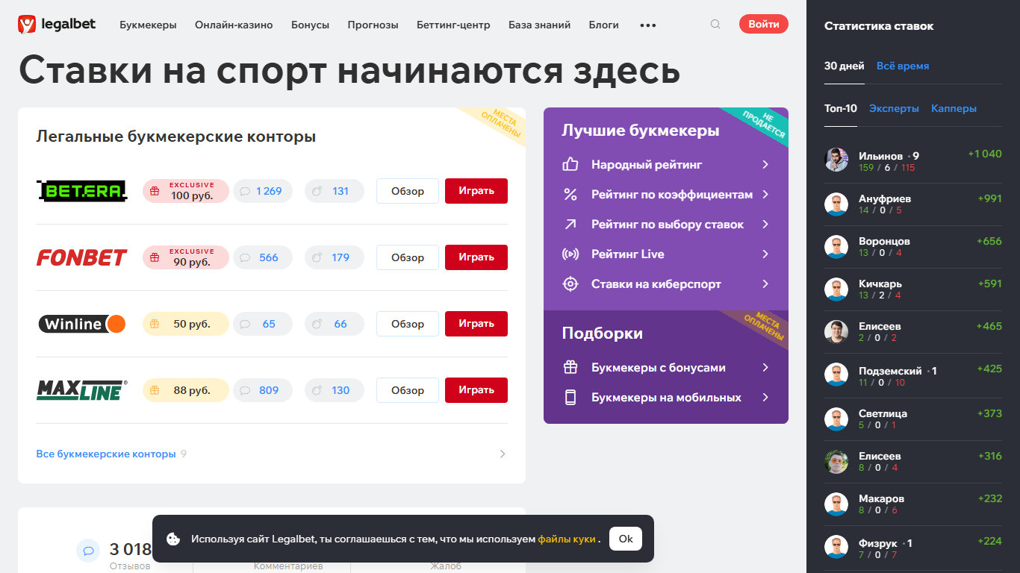The image size is (1020, 573).
Task: Open the База знаний menu
Action: click(539, 25)
